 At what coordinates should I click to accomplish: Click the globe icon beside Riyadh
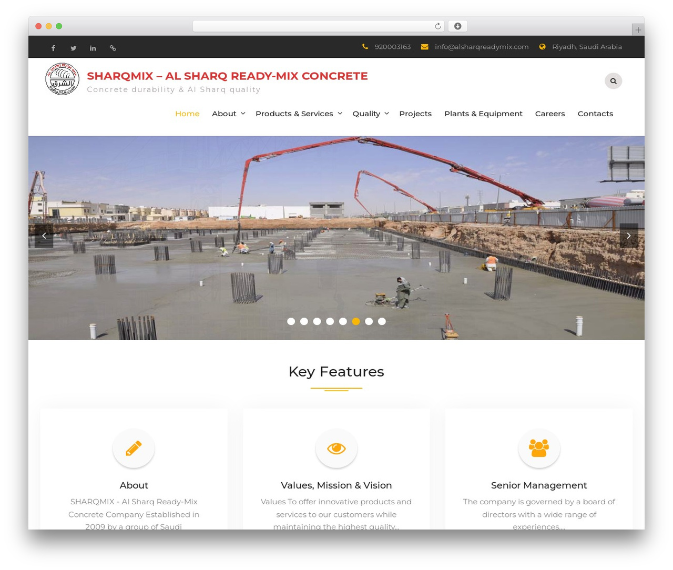coord(542,47)
